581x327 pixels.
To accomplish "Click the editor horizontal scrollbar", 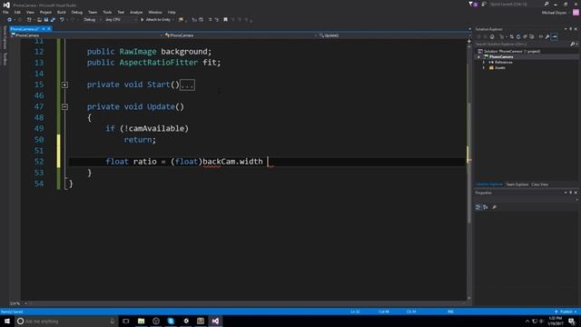I will click(x=248, y=303).
